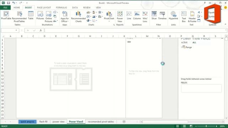Viewport: 228px width, 128px height.
Task: Show ACTIVE fields in Power View Fields
Action: point(184,43)
